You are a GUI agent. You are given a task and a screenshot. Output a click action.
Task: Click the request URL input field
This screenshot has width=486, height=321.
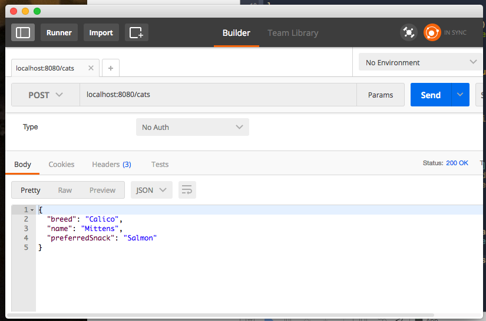pos(218,95)
